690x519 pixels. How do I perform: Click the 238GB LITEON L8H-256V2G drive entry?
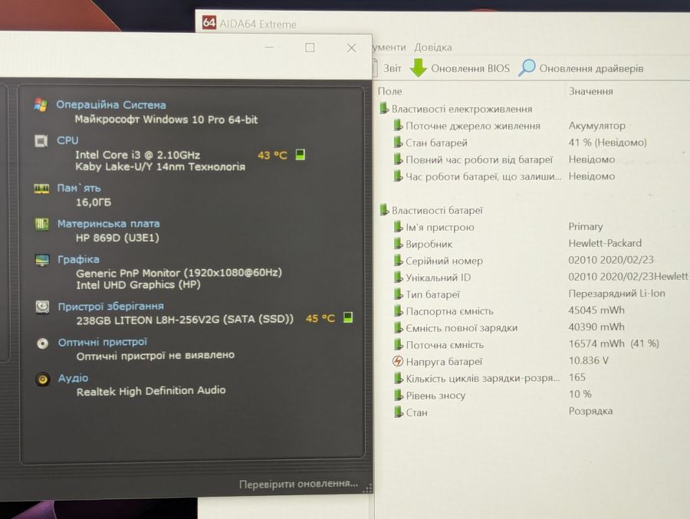pos(185,320)
